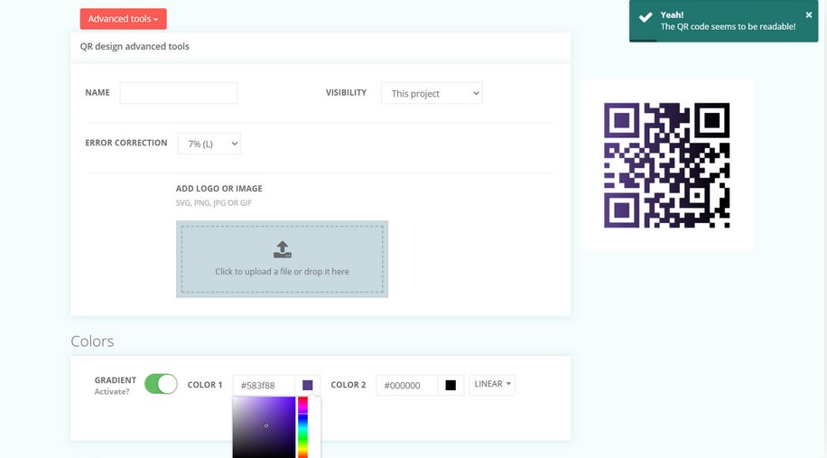Focus the Color 1 hex value field
This screenshot has width=827, height=458.
(264, 385)
